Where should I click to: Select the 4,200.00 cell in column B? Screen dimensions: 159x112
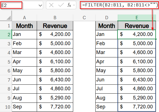click(x=55, y=35)
